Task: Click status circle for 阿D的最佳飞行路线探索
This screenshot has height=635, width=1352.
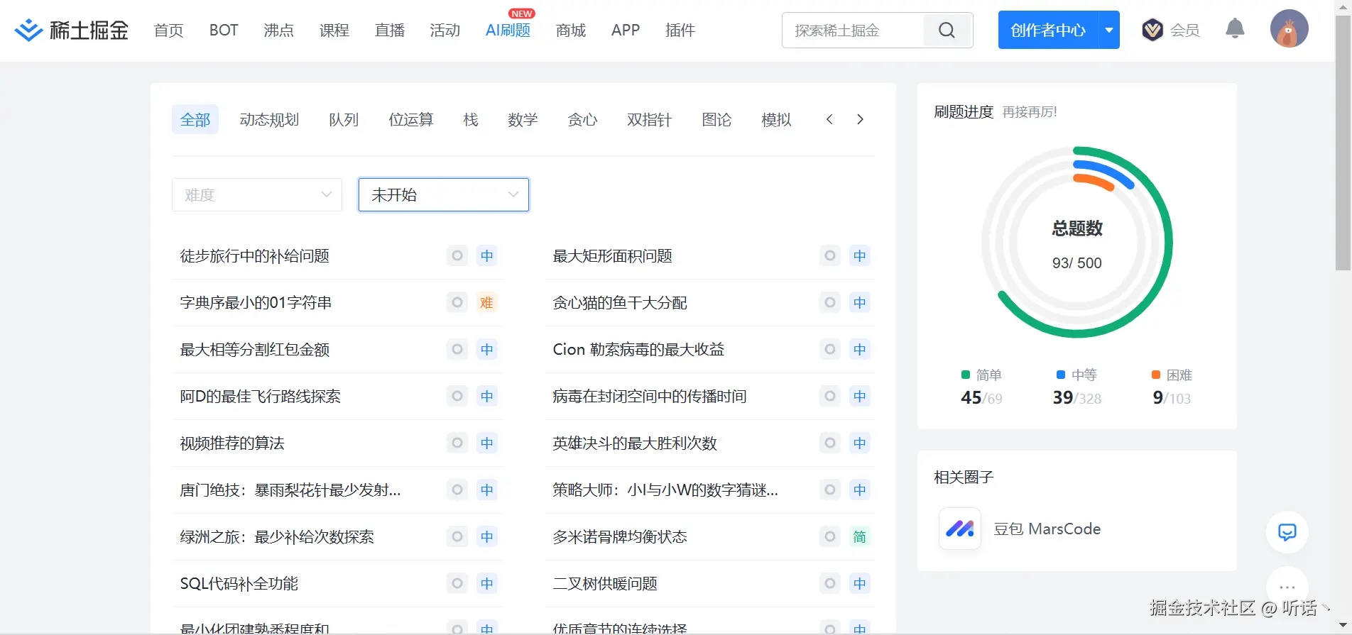Action: (457, 396)
